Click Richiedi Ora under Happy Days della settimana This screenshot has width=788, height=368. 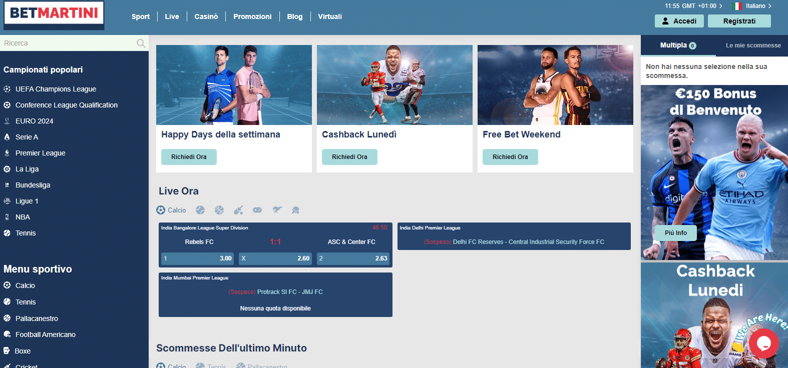189,157
